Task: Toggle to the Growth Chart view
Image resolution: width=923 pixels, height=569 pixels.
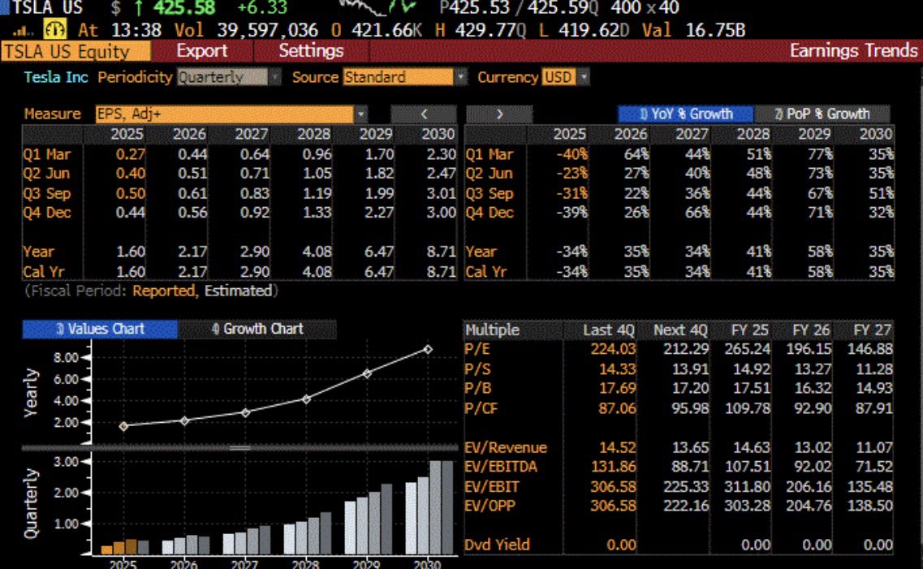Action: (x=257, y=329)
